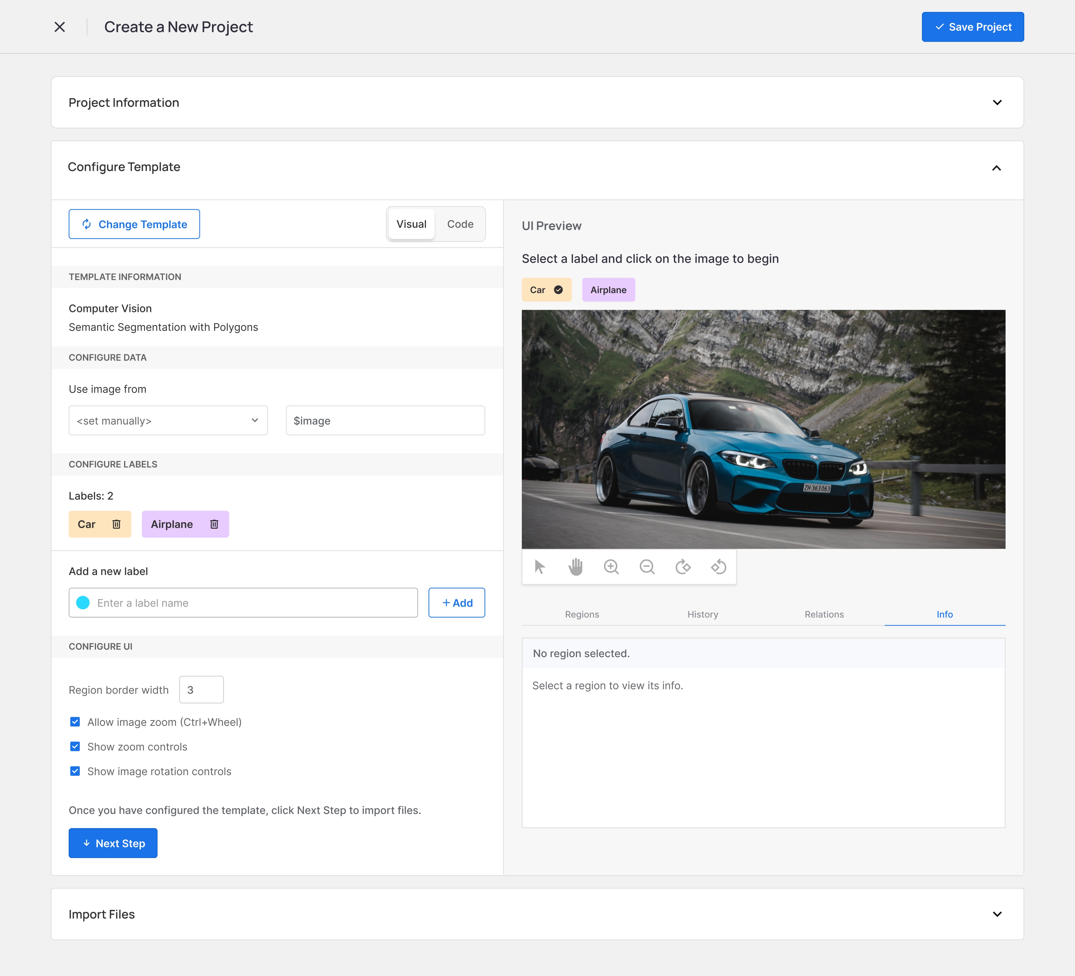
Task: Click the zoom in magnifier icon
Action: 611,566
